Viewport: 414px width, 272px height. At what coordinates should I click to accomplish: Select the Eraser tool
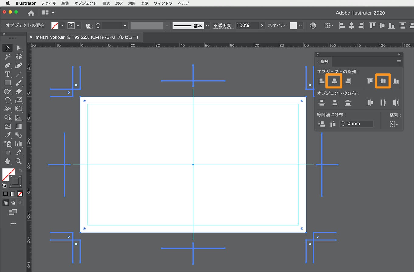(x=19, y=91)
